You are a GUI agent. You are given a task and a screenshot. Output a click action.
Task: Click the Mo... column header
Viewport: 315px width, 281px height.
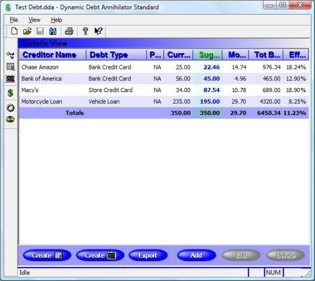click(236, 55)
